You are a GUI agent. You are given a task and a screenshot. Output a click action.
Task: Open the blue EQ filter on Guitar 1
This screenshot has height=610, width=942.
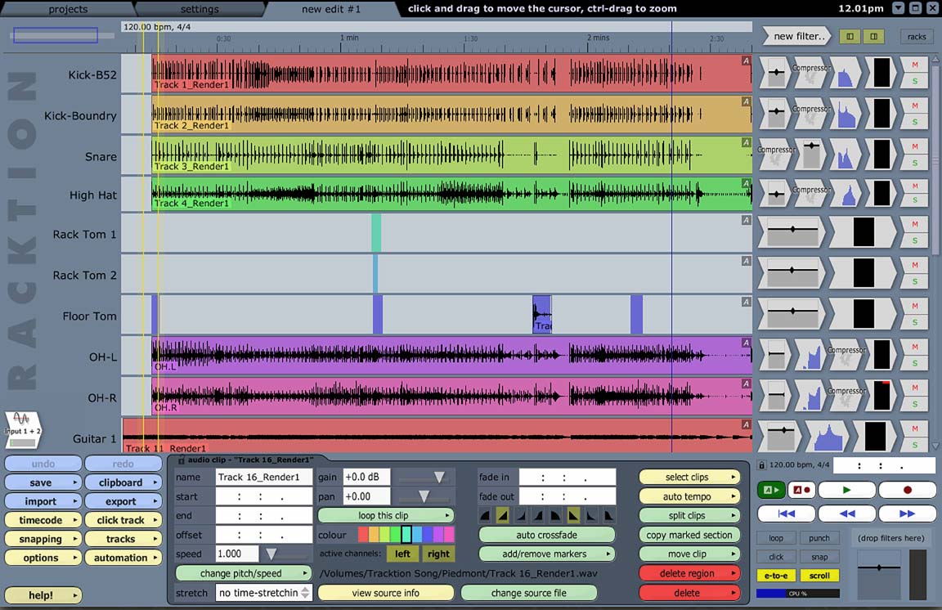[x=828, y=437]
